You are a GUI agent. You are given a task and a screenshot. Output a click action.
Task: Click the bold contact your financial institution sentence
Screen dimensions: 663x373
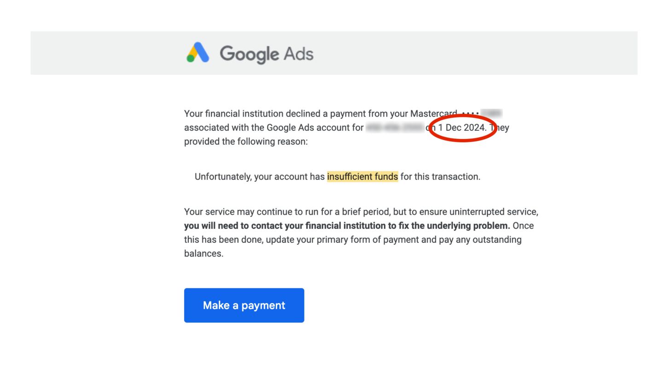pos(347,226)
